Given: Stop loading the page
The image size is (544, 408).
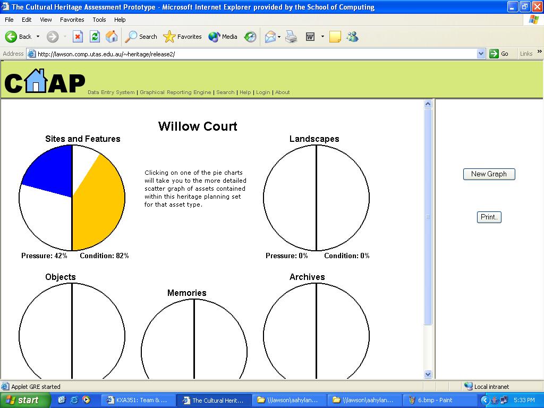Looking at the screenshot, I should click(x=78, y=37).
